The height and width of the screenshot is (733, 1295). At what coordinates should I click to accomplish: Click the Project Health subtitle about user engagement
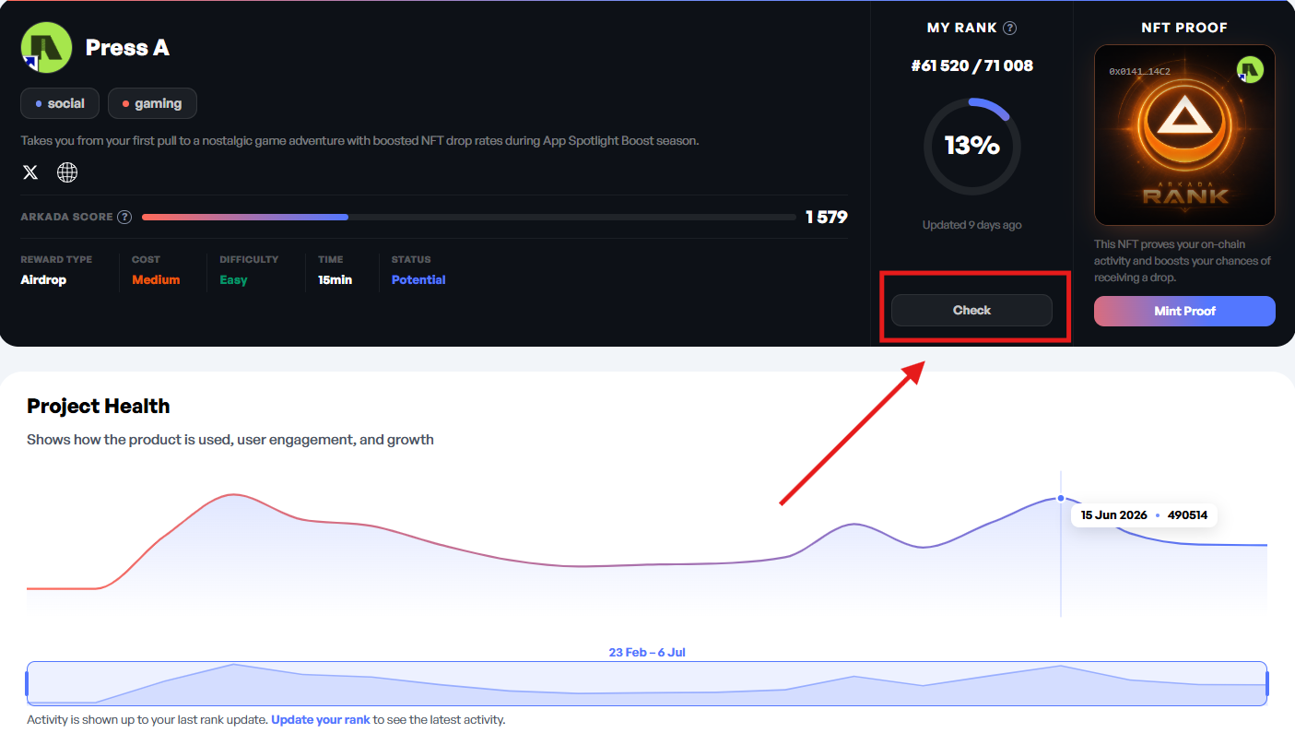point(230,440)
